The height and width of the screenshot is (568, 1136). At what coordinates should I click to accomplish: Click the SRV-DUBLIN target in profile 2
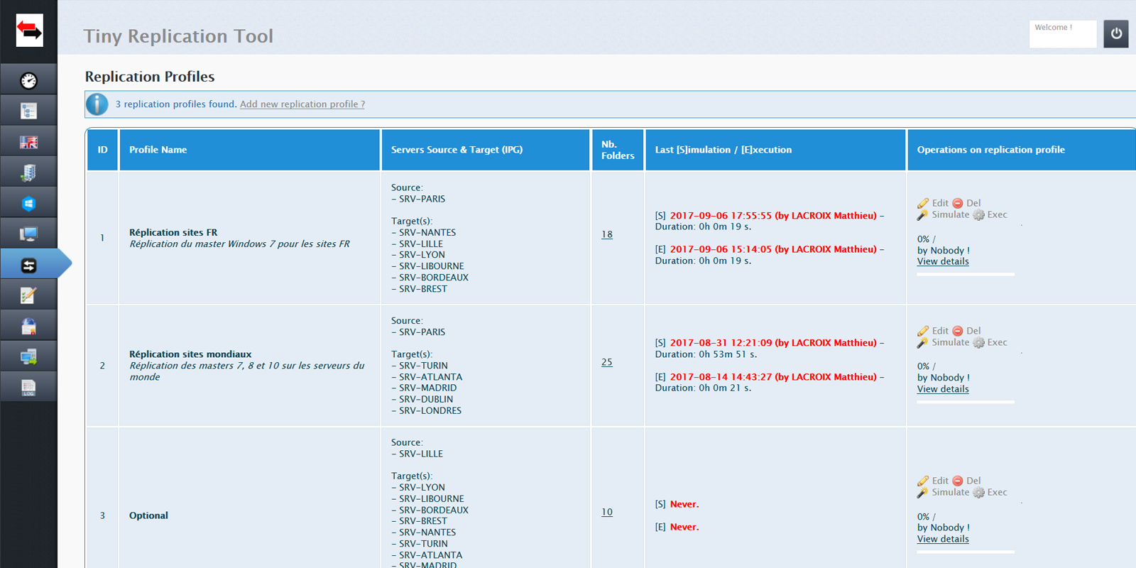[426, 399]
